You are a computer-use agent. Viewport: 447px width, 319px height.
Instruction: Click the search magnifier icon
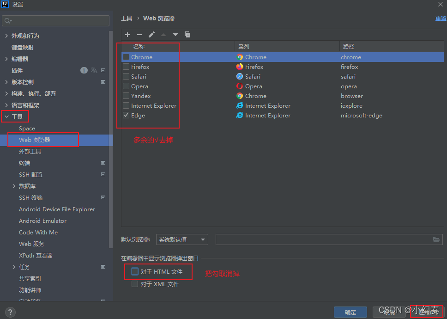[8, 21]
